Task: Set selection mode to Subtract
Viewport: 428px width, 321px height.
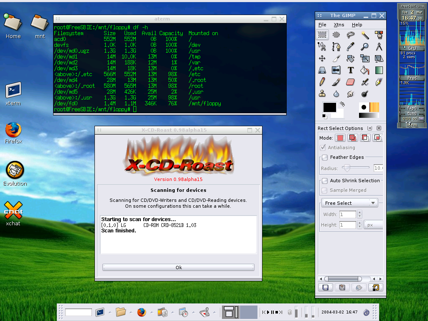Action: coord(365,138)
